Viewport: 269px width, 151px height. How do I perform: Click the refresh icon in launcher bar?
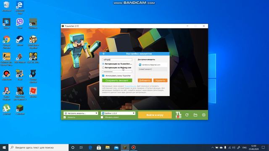click(187, 115)
